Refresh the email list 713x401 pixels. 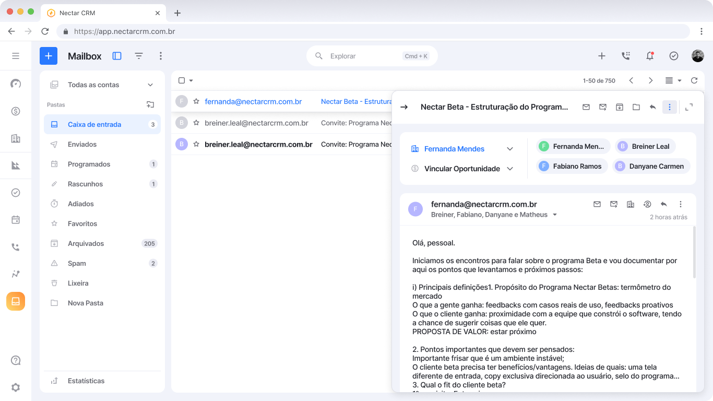pyautogui.click(x=694, y=80)
